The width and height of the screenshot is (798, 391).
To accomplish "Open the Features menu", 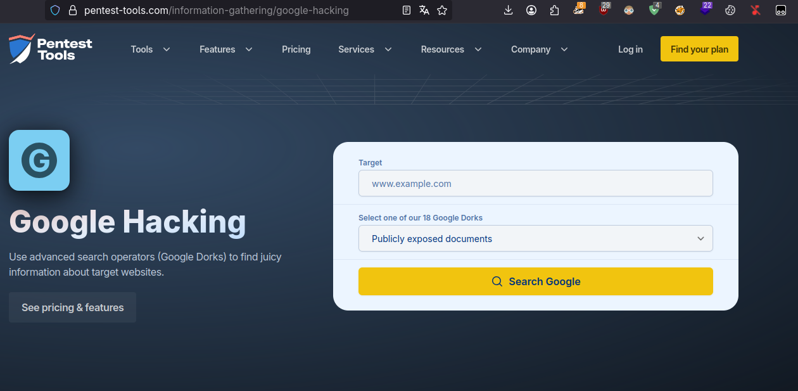I will (x=217, y=49).
